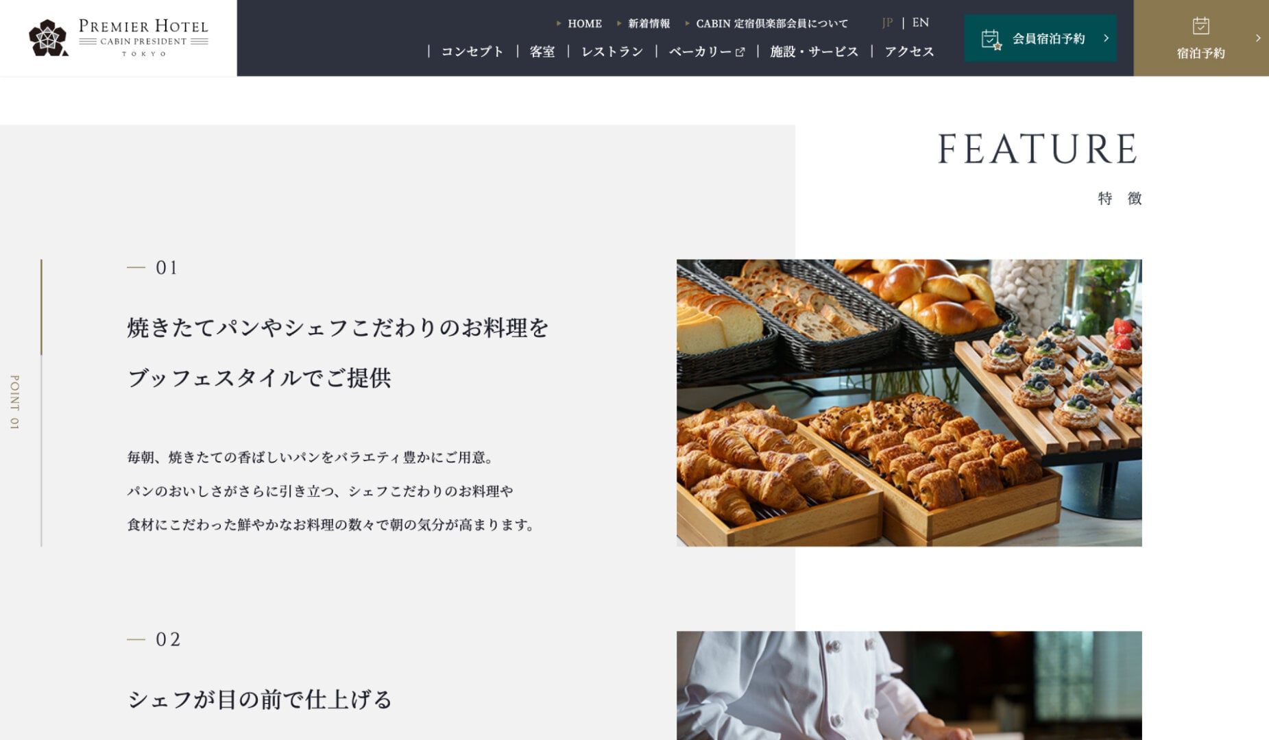The height and width of the screenshot is (740, 1269).
Task: Open the アクセス page link
Action: [x=909, y=51]
